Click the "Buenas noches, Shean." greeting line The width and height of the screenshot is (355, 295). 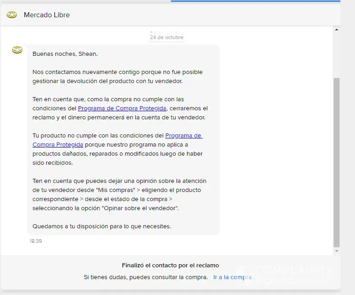65,54
